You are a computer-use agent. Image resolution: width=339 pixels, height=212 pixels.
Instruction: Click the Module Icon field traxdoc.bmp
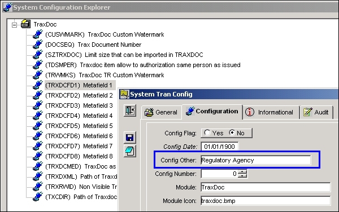tap(266, 201)
